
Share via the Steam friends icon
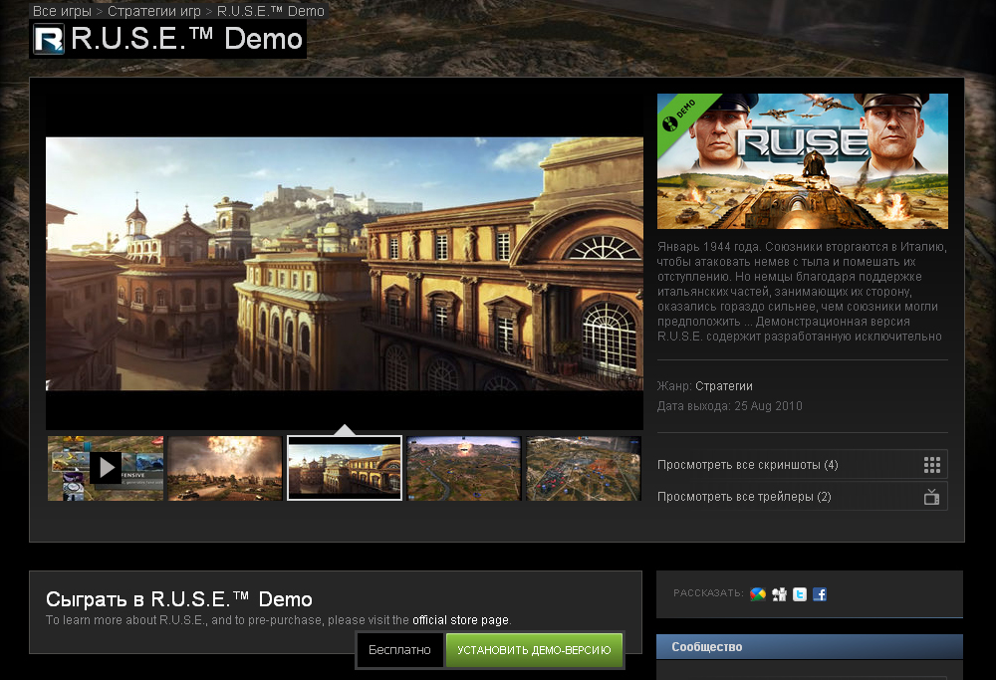pyautogui.click(x=779, y=594)
